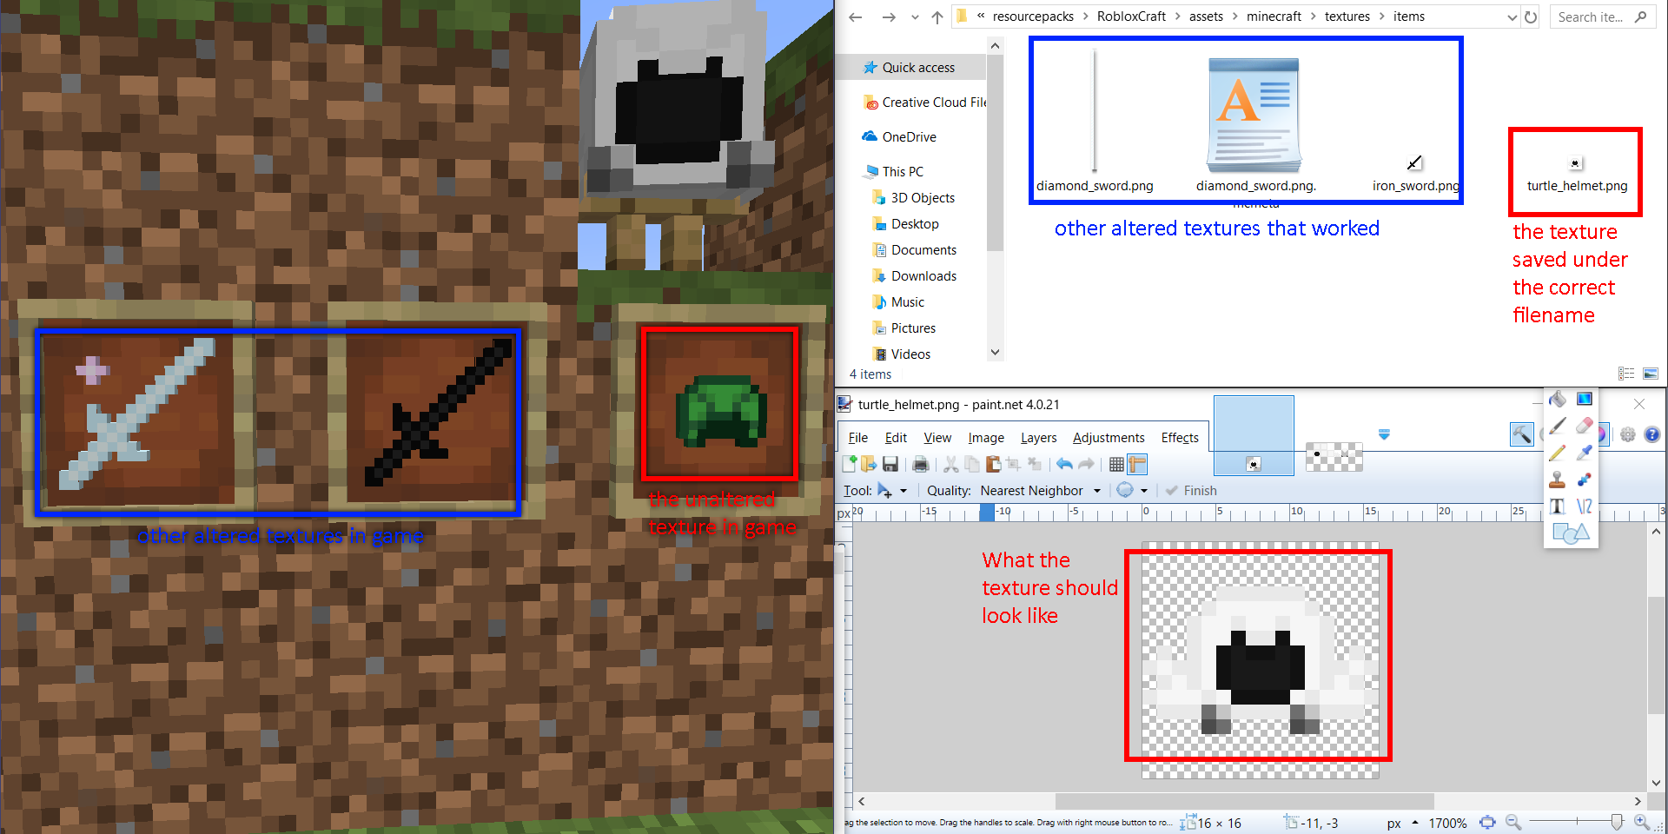Refresh the Explorer folder

tap(1531, 17)
